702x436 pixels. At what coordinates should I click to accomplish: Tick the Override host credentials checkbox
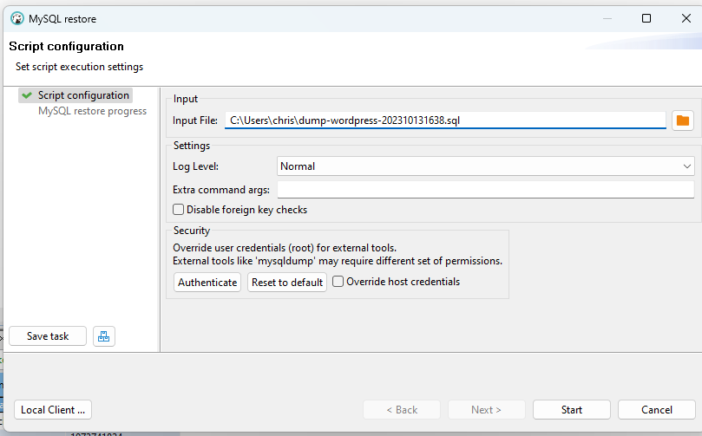click(x=338, y=282)
